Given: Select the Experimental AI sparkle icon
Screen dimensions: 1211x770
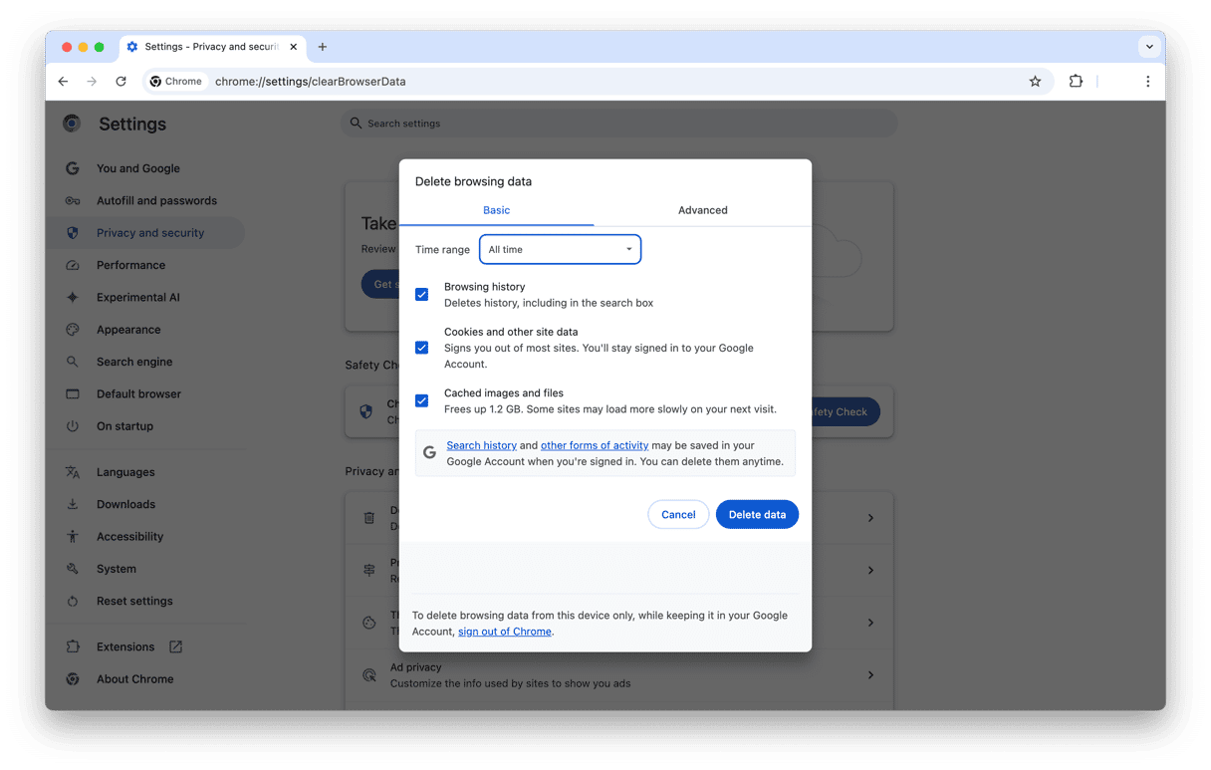Looking at the screenshot, I should pyautogui.click(x=73, y=297).
